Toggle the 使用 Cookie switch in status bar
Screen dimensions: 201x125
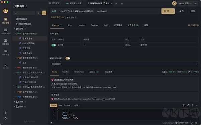(177, 123)
